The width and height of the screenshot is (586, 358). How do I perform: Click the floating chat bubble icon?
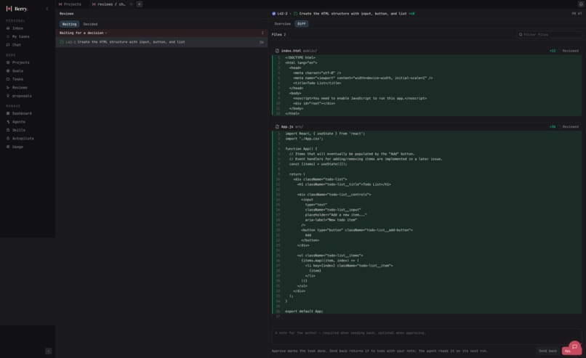tap(574, 347)
